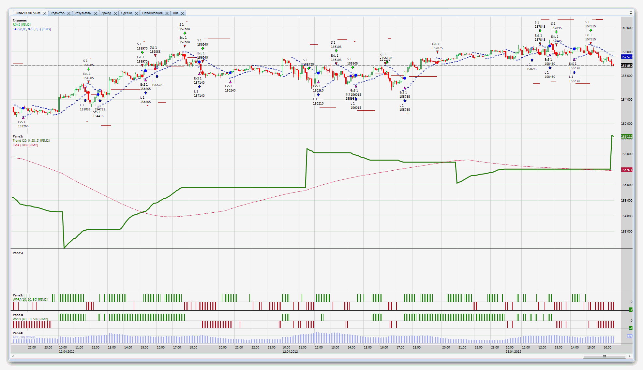The height and width of the screenshot is (370, 643).
Task: Open the Результаты tab
Action: (x=83, y=13)
